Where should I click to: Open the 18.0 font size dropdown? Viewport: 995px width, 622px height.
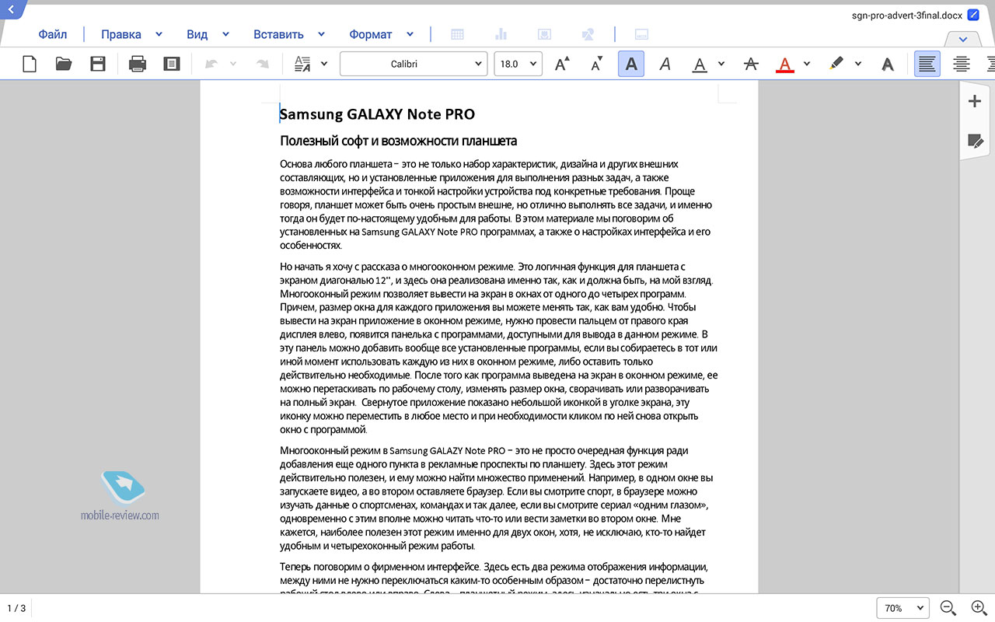tap(518, 64)
